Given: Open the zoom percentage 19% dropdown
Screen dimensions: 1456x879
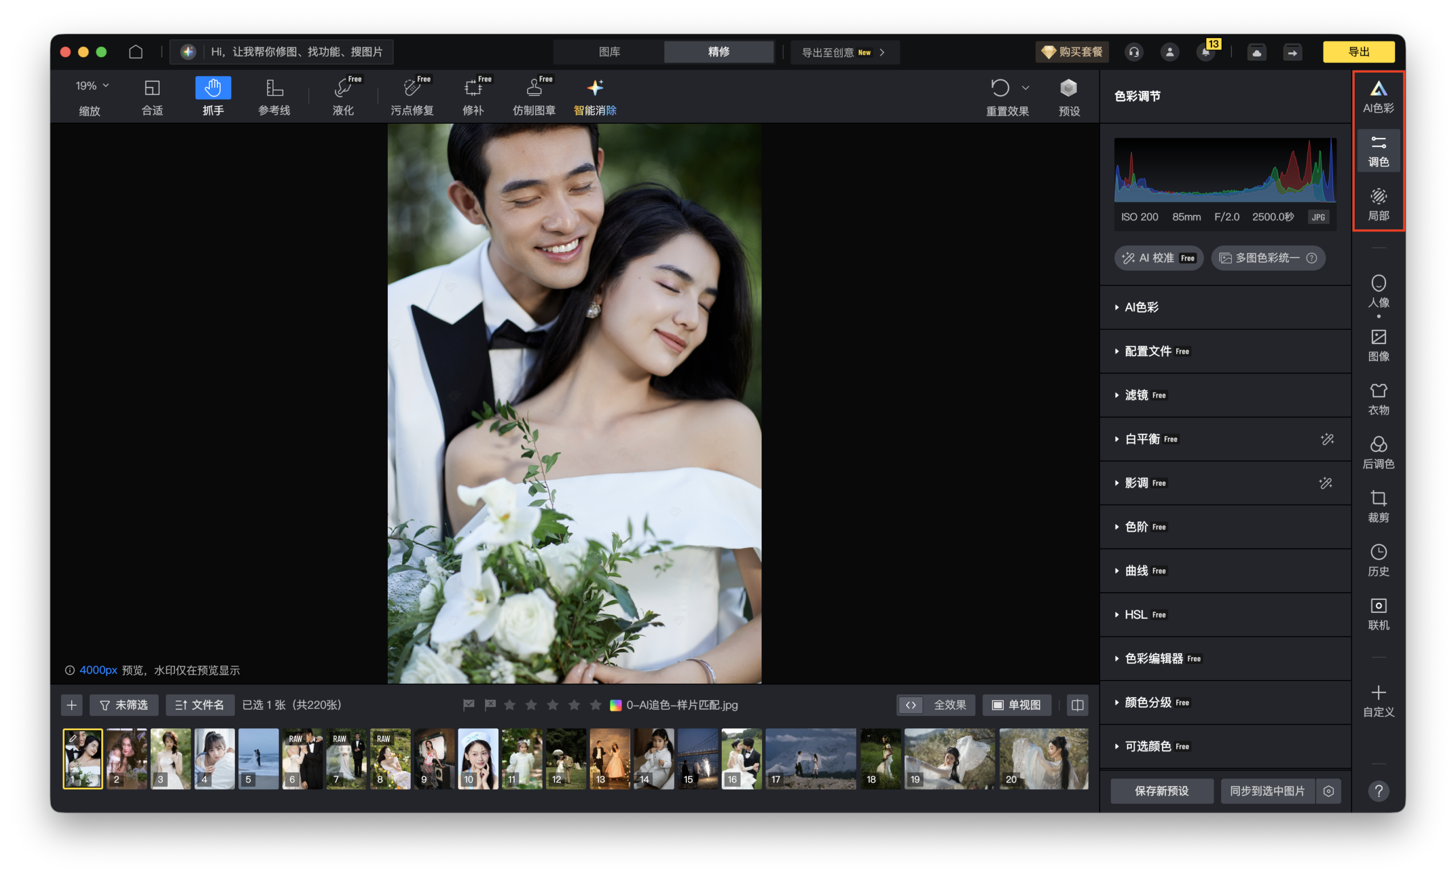Looking at the screenshot, I should (92, 86).
